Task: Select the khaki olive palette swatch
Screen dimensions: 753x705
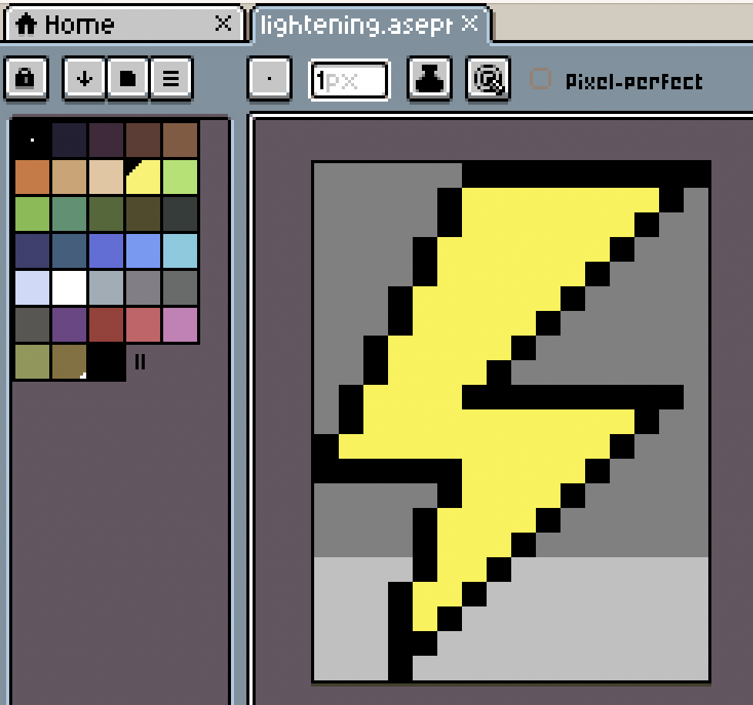Action: [32, 362]
